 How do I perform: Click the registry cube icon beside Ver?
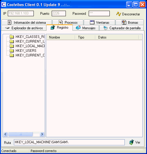point(131,142)
